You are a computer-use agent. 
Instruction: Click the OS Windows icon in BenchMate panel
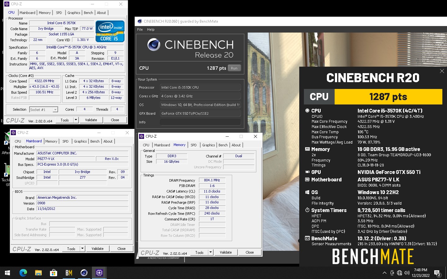(x=307, y=192)
